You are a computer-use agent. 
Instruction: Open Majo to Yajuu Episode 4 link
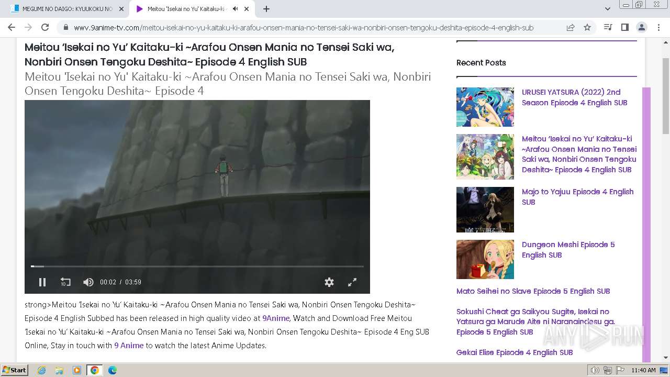pyautogui.click(x=577, y=197)
